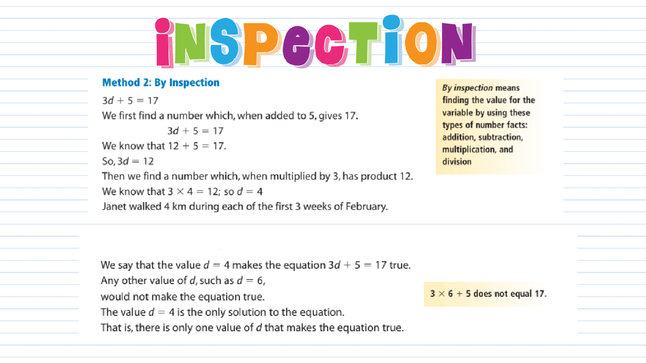Click the line "That is, there is only one value"
646x363 pixels.
pos(252,328)
